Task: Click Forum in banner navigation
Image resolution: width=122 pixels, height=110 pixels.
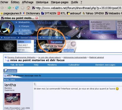Action: pos(25,26)
